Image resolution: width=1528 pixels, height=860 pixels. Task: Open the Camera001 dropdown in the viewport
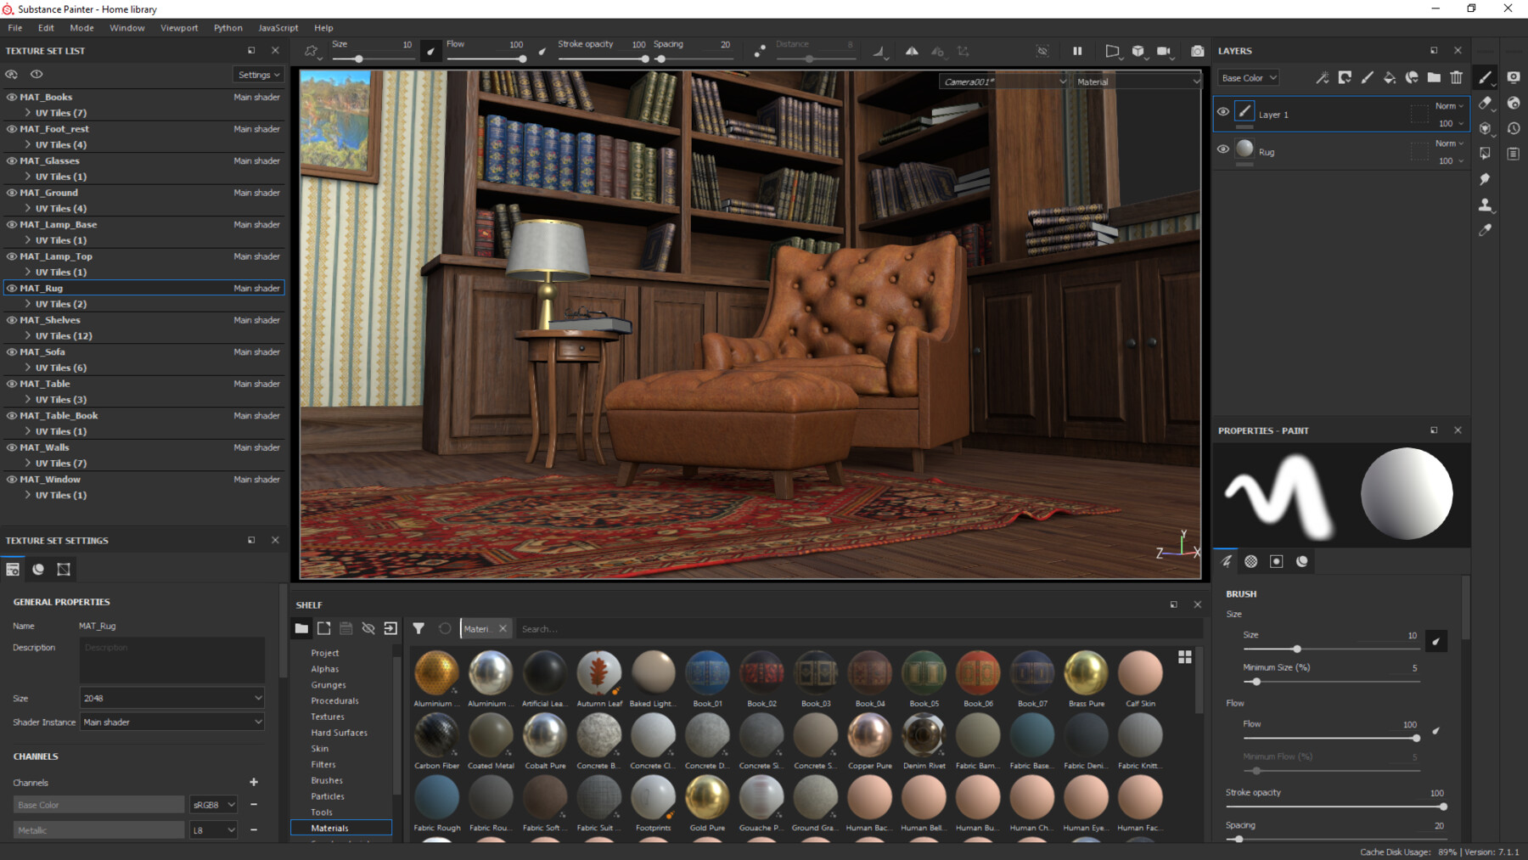point(1002,81)
